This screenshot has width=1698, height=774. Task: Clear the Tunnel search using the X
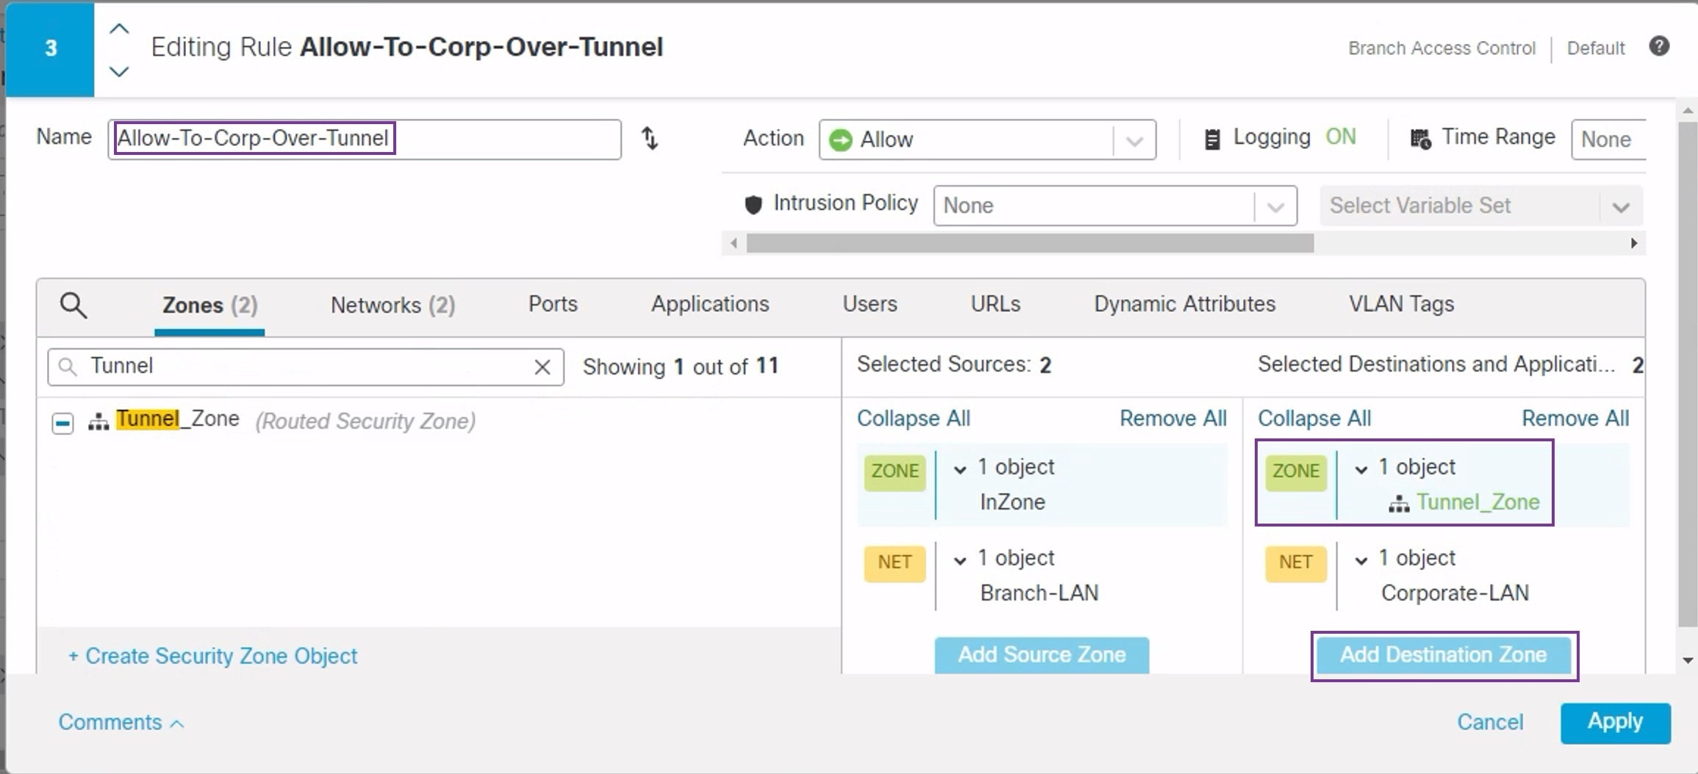(542, 366)
